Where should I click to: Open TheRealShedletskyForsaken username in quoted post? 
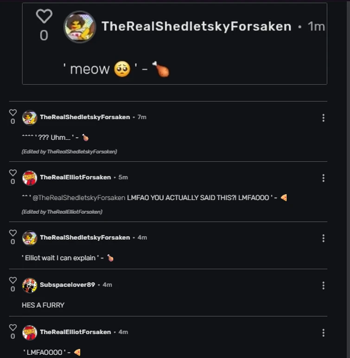point(197,26)
